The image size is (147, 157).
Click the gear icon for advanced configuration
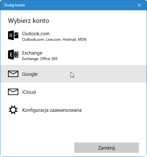pyautogui.click(x=13, y=110)
